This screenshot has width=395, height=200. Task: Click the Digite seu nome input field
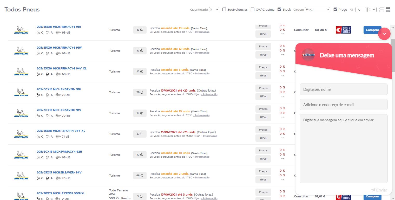click(x=344, y=89)
